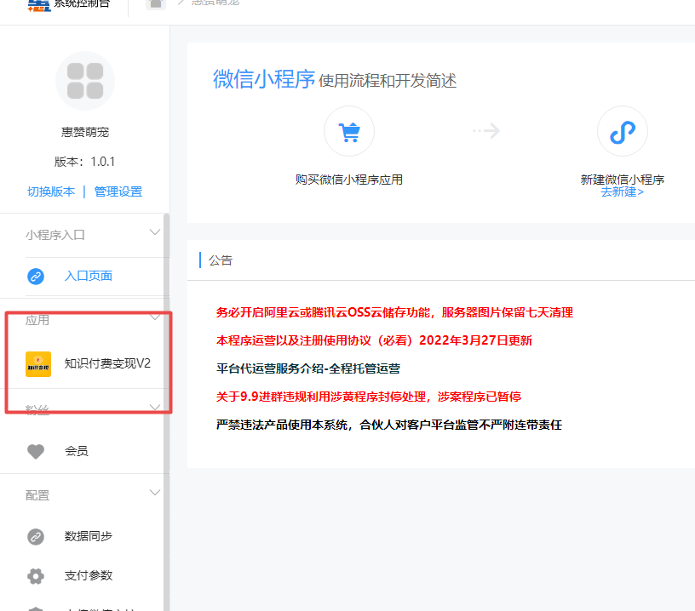Click the 入口页面 link icon

point(36,277)
